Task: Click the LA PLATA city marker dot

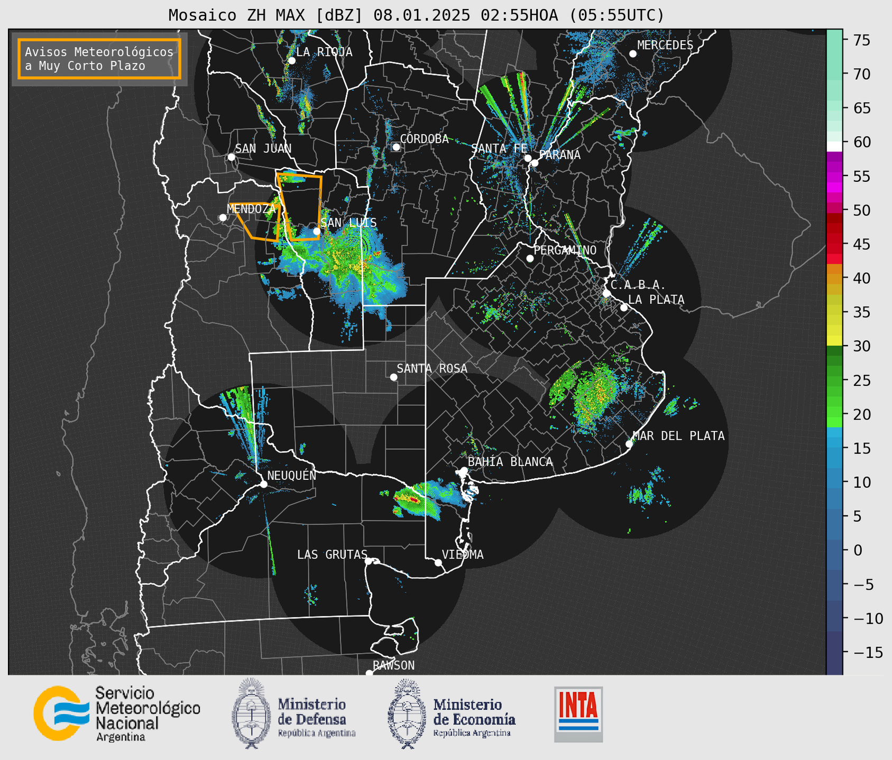Action: (x=624, y=308)
